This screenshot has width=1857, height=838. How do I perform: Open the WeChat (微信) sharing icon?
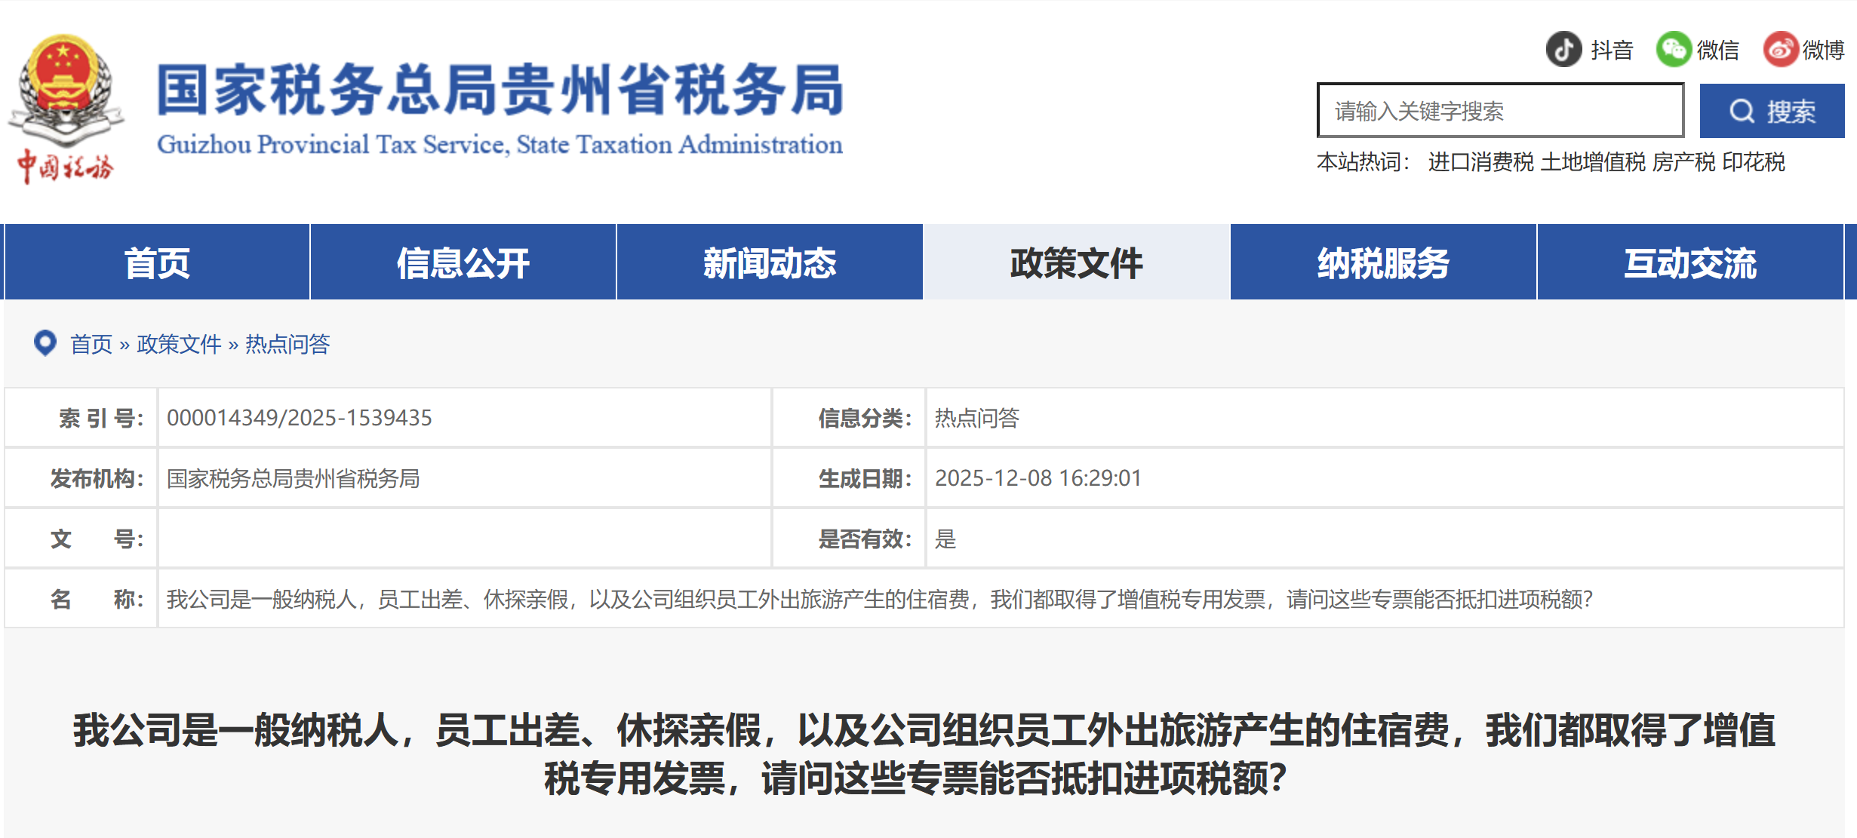[x=1674, y=49]
